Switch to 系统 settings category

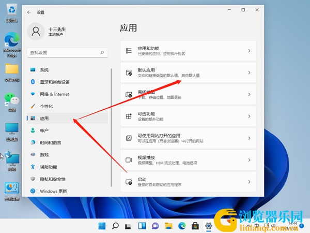click(67, 70)
